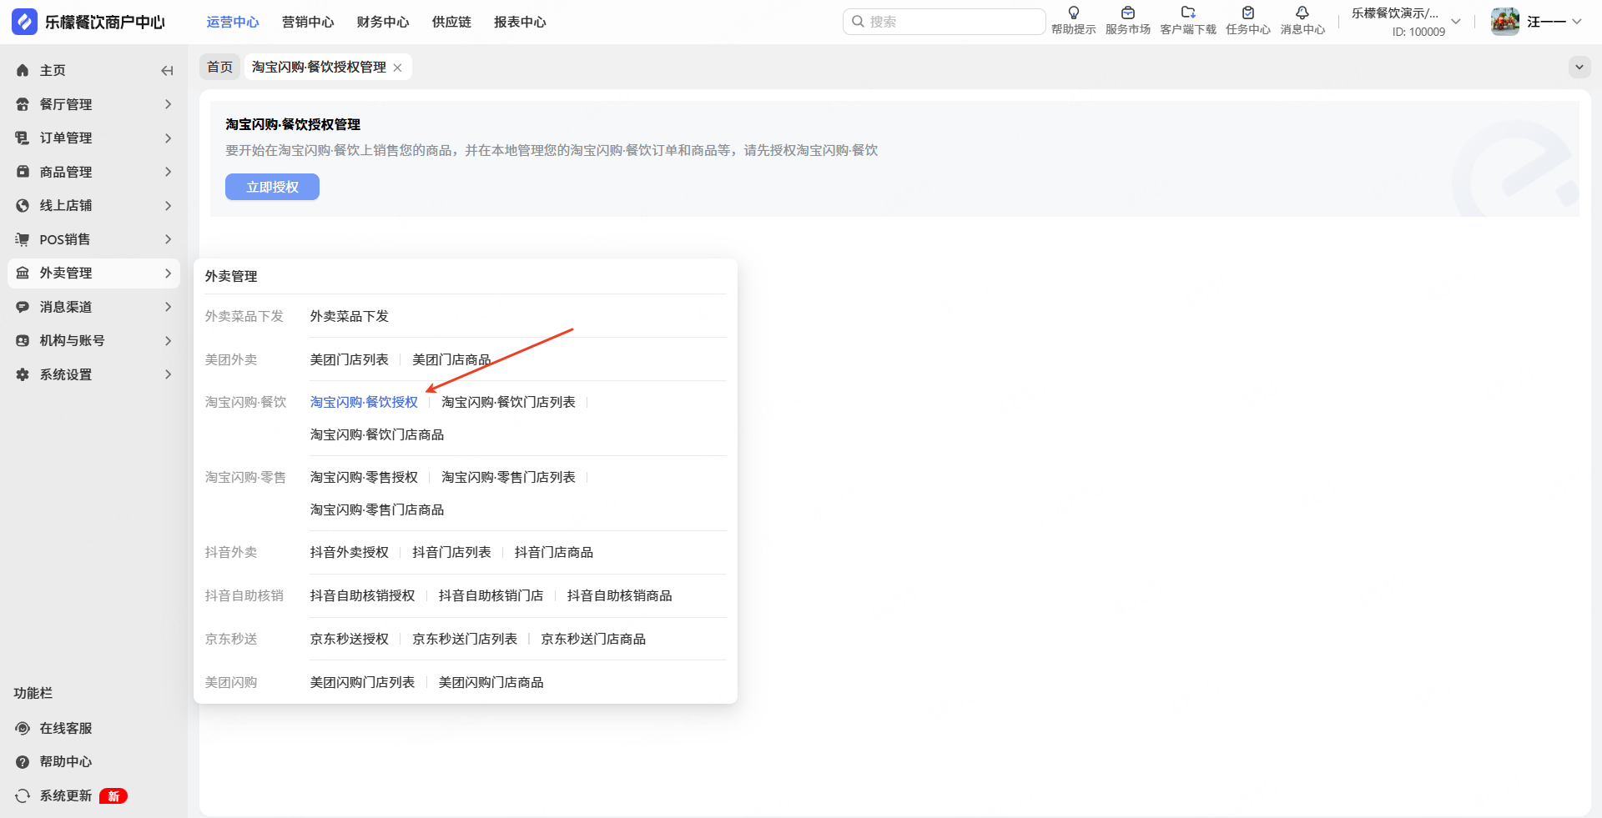Switch to the 首页 tab

pos(220,67)
